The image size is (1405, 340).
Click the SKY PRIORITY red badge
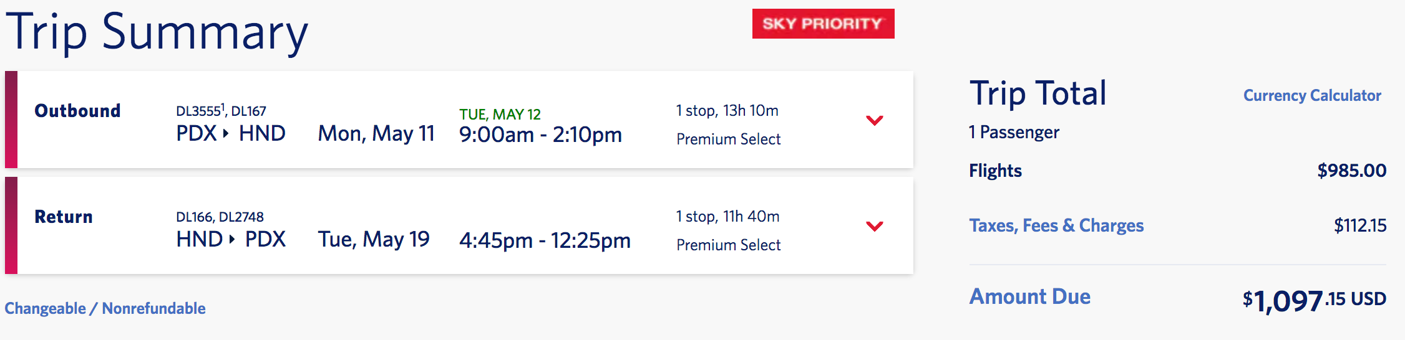tap(822, 24)
